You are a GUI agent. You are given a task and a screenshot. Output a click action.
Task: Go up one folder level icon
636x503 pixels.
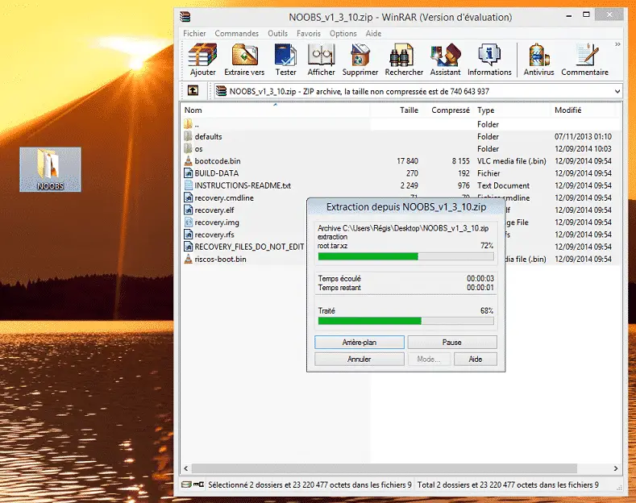[193, 90]
